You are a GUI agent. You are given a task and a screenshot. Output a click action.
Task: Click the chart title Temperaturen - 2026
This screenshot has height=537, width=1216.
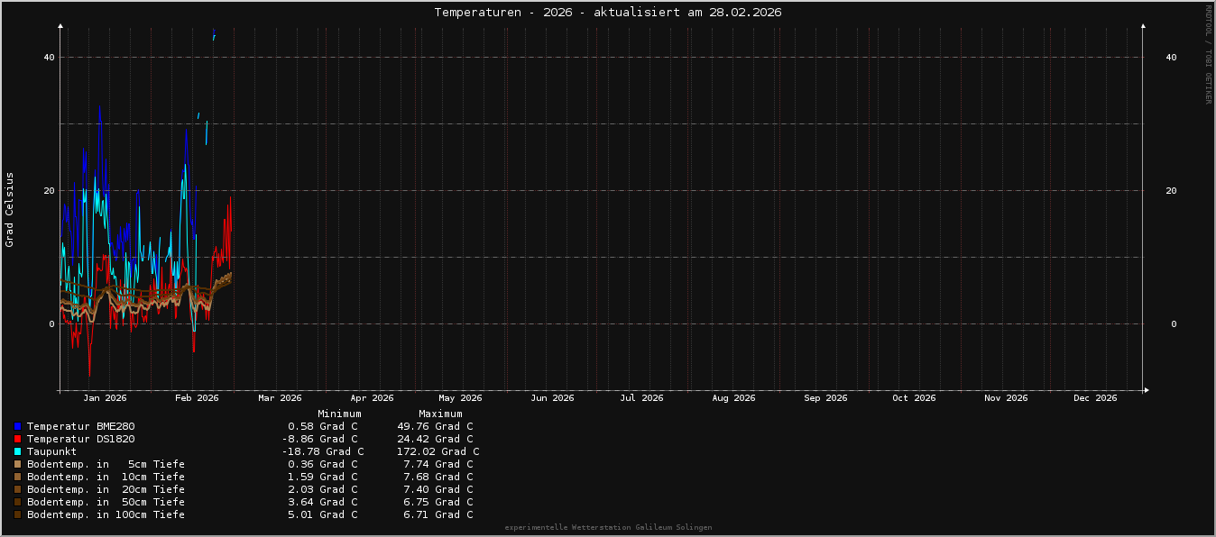[x=607, y=12]
